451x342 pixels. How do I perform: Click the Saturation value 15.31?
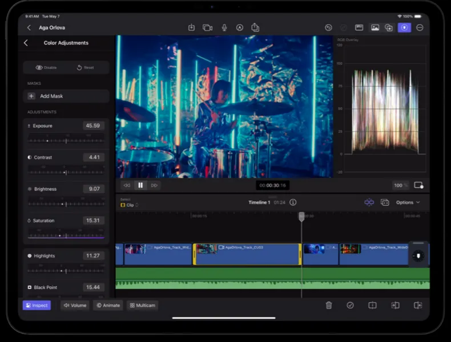pyautogui.click(x=93, y=220)
